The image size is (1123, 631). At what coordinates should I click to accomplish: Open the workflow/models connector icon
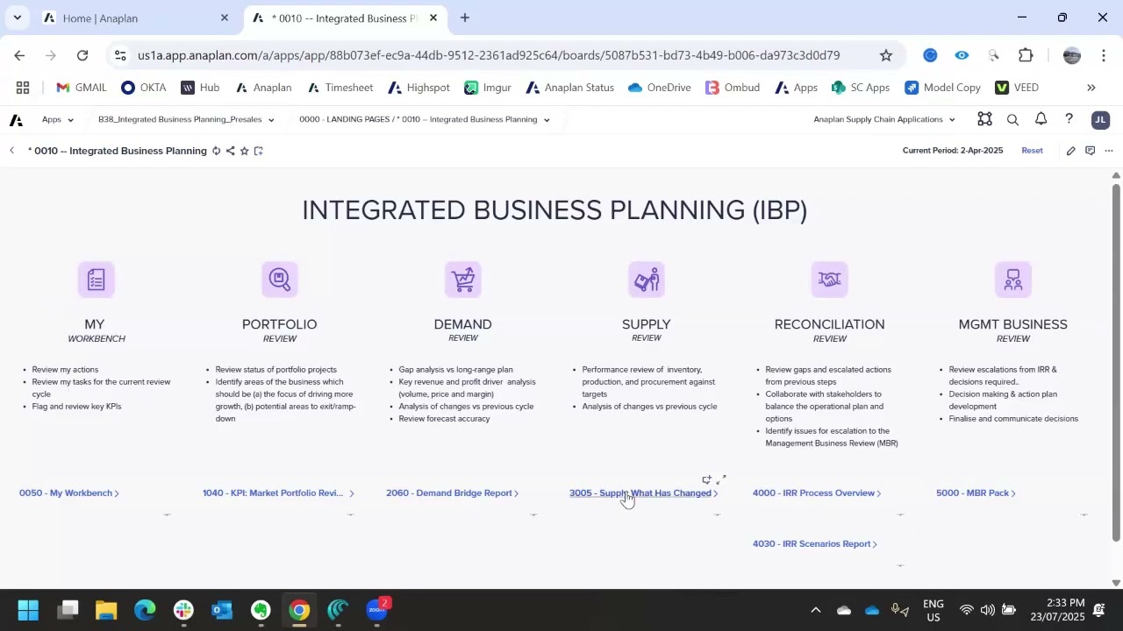[x=984, y=120]
